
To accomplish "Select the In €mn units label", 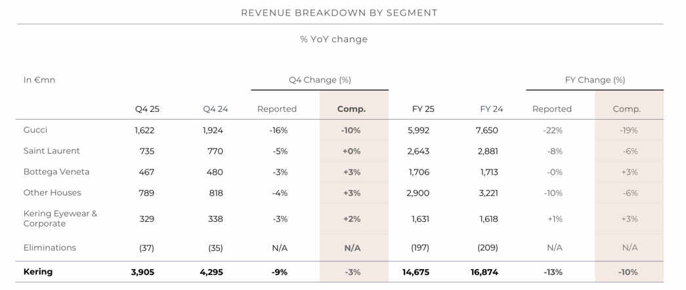I will pyautogui.click(x=39, y=80).
